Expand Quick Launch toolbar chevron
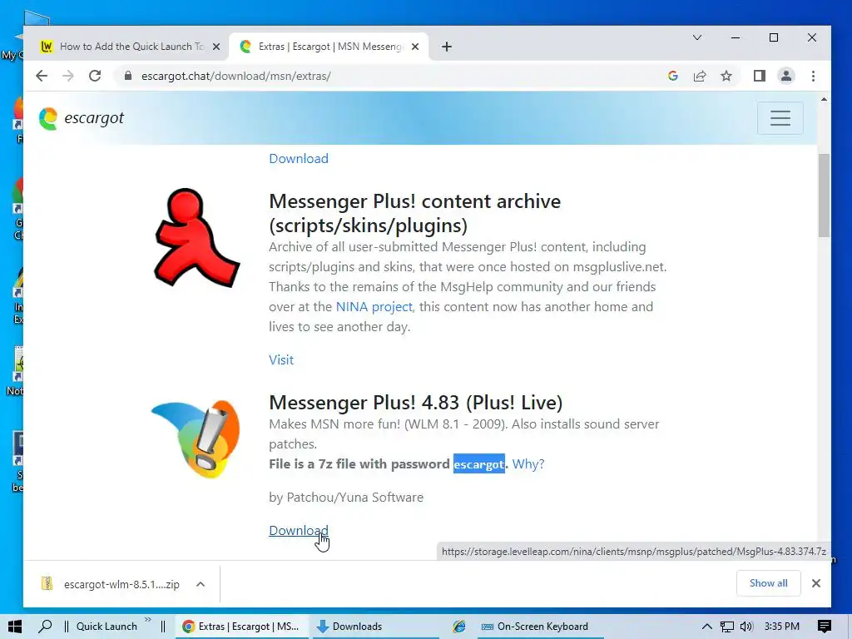This screenshot has width=852, height=639. (x=148, y=621)
